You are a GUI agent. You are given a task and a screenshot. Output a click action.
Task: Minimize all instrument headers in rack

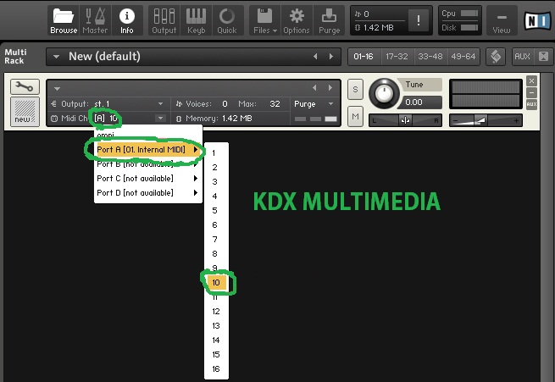[x=544, y=57]
